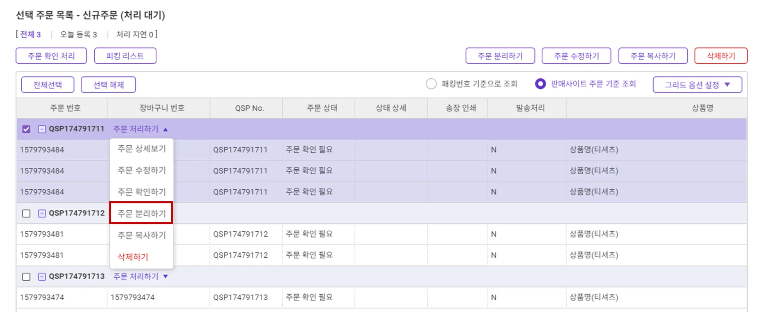The image size is (758, 312).
Task: Choose 주문 분리하기 in the open menu
Action: tap(141, 213)
